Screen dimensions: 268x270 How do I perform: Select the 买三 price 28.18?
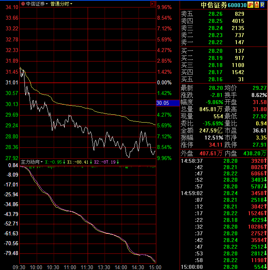click(x=216, y=65)
